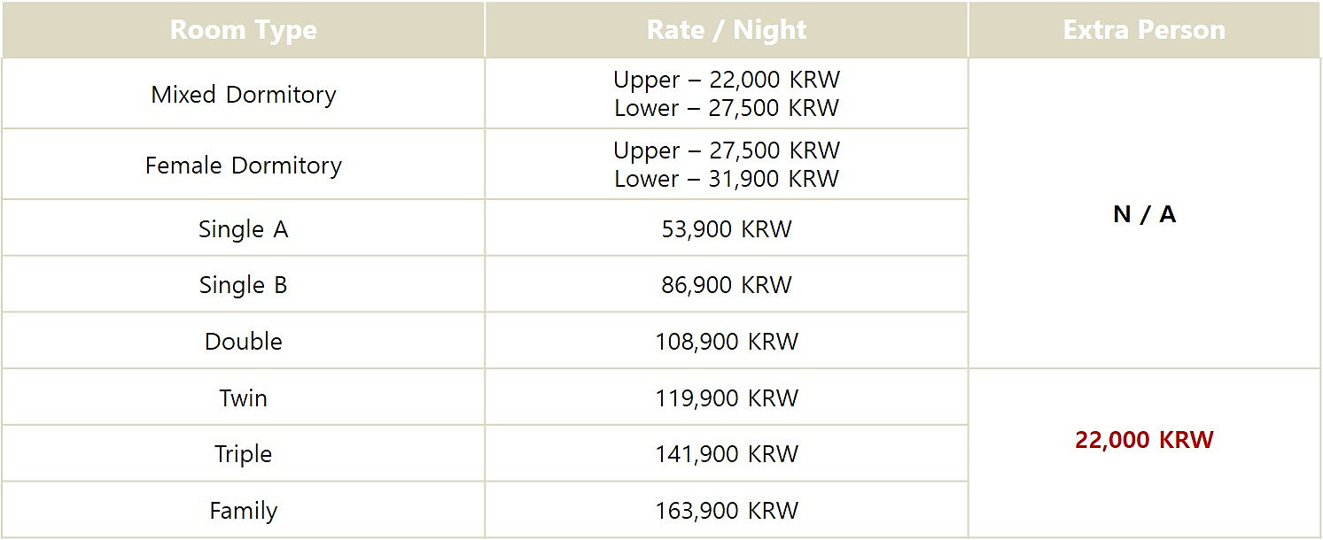Click the Upper – 22,000 KRW mixed dormitory rate
Image resolution: width=1323 pixels, height=540 pixels.
(727, 80)
